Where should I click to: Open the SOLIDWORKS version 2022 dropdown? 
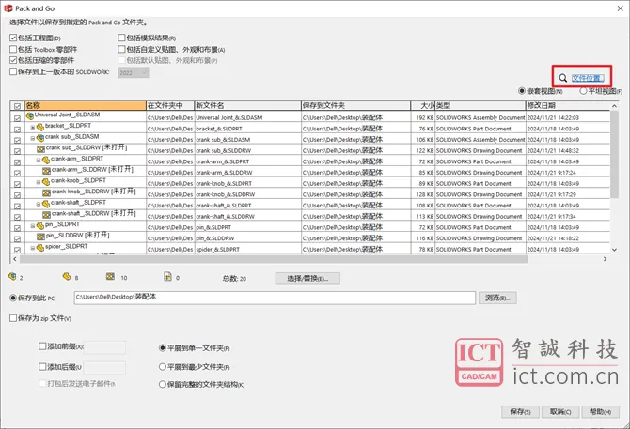click(x=134, y=72)
